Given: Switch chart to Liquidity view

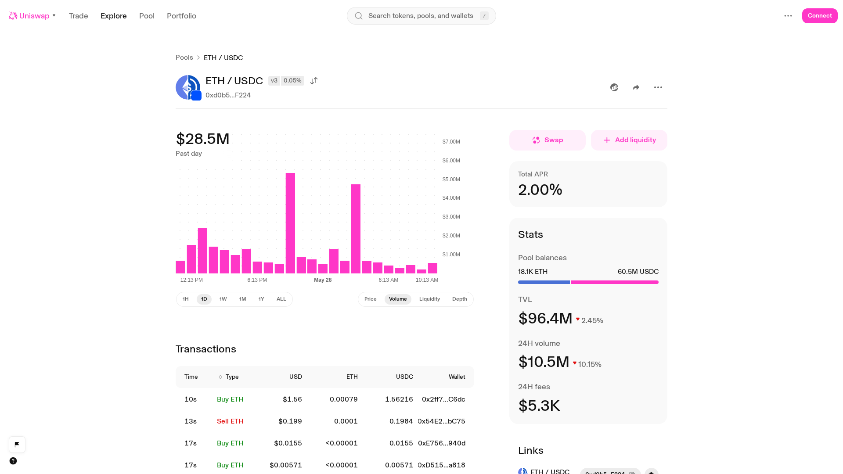Looking at the screenshot, I should 429,299.
